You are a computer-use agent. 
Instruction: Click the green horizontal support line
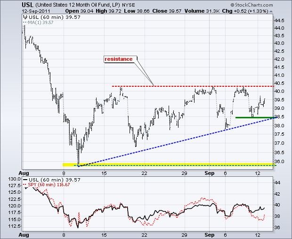[x=255, y=118]
